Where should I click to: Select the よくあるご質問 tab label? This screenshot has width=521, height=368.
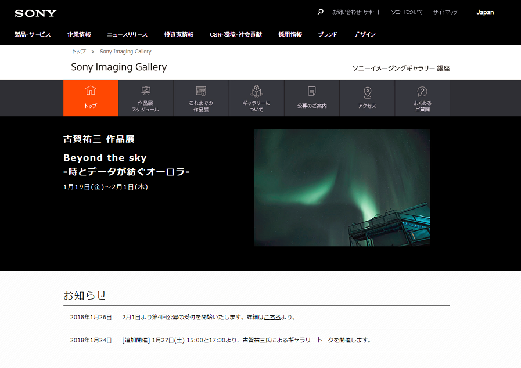(x=422, y=106)
